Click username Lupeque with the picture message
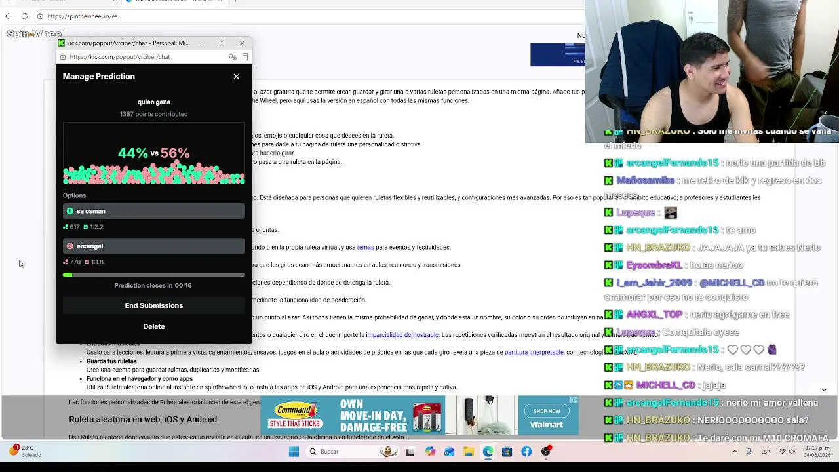 [635, 213]
